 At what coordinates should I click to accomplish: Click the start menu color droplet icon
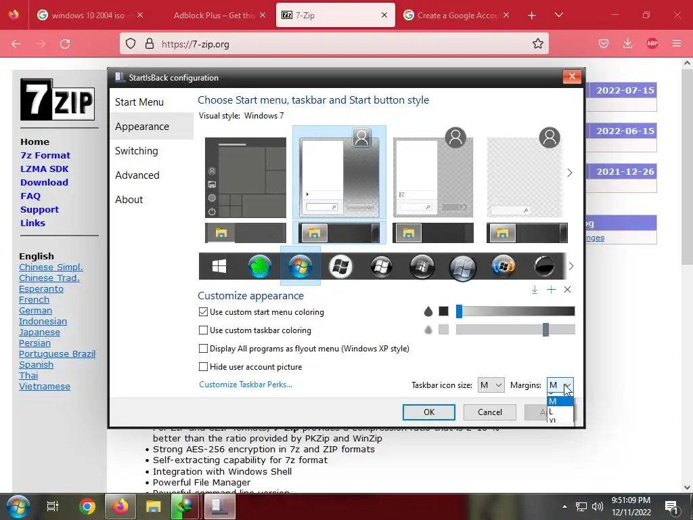tap(428, 311)
